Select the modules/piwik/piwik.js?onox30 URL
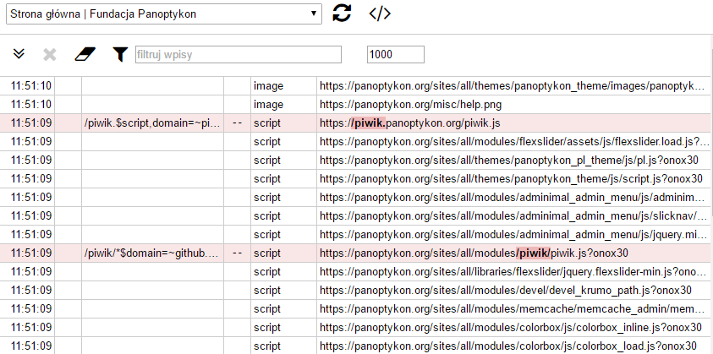713x354 pixels. [x=474, y=253]
